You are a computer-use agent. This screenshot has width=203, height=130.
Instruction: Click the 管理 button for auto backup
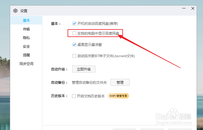[x=120, y=82]
